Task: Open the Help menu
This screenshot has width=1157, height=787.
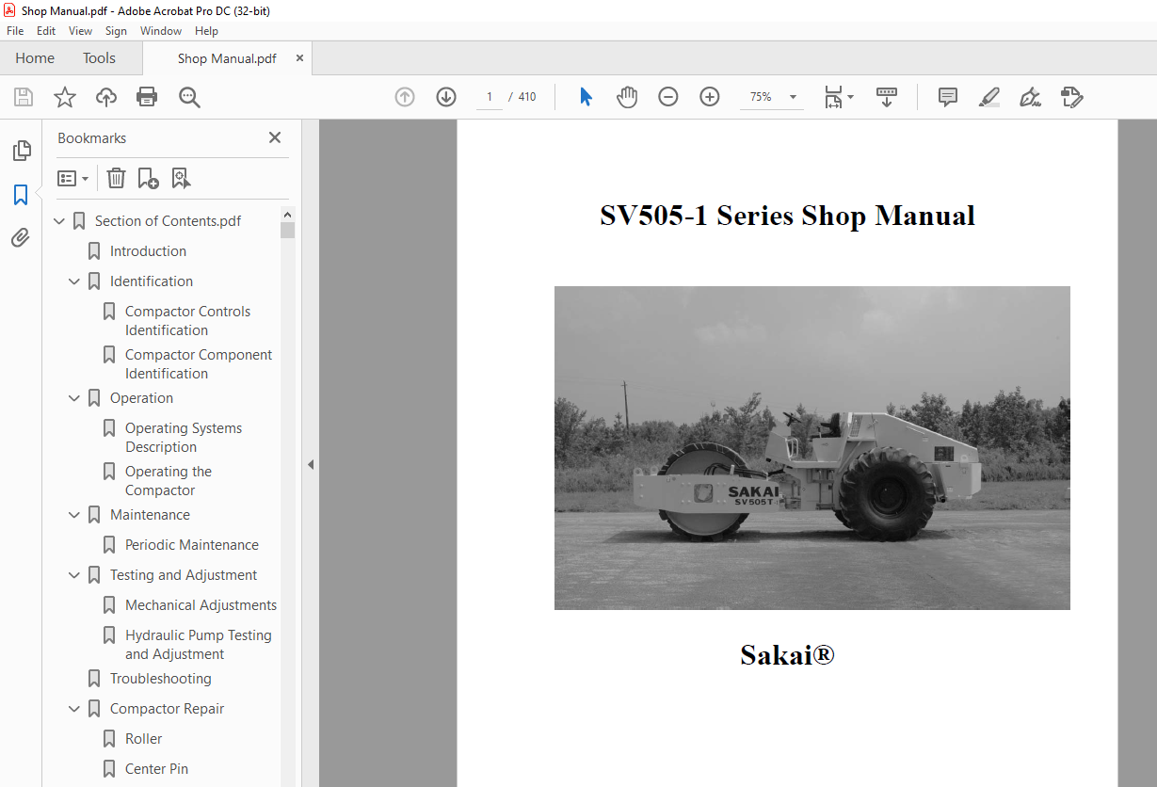Action: point(206,31)
